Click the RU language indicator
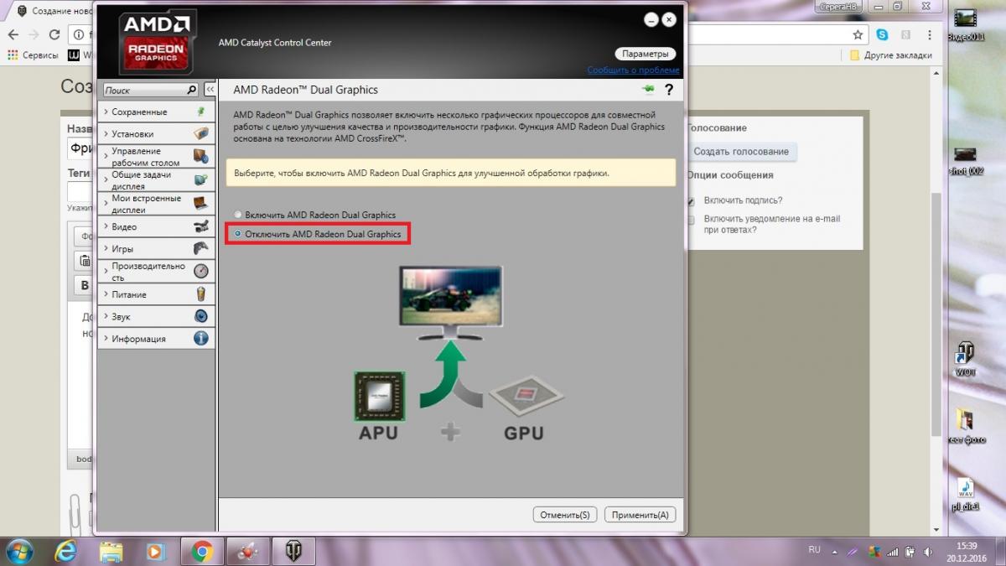Viewport: 1006px width, 566px height. (814, 550)
